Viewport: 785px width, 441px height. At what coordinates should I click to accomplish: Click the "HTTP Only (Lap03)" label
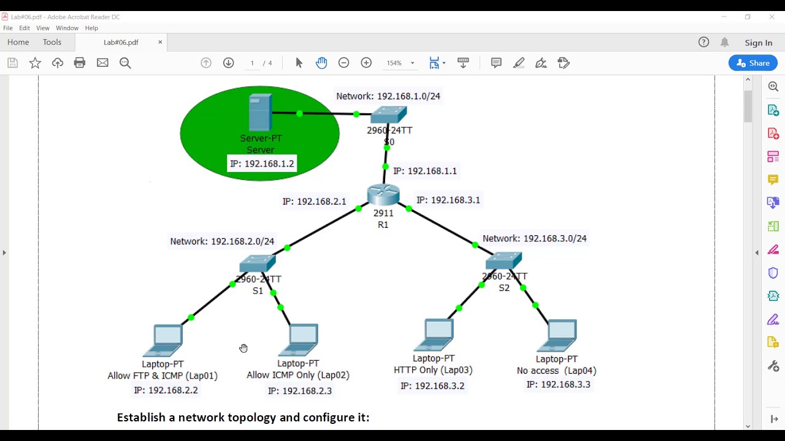pos(433,370)
